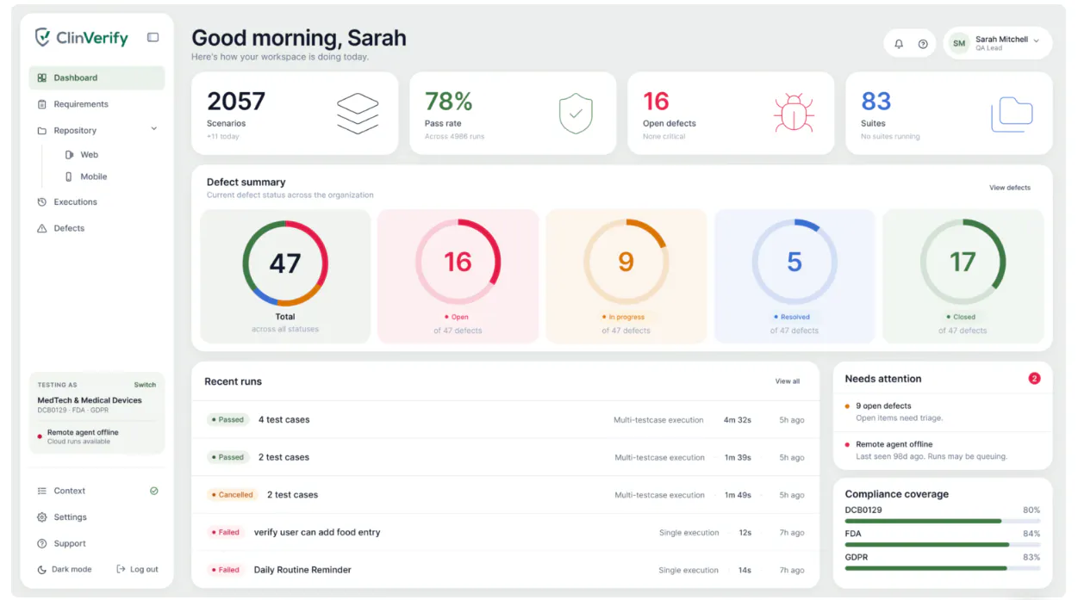Click the Dashboard grid icon in sidebar
Image resolution: width=1078 pixels, height=600 pixels.
click(41, 77)
